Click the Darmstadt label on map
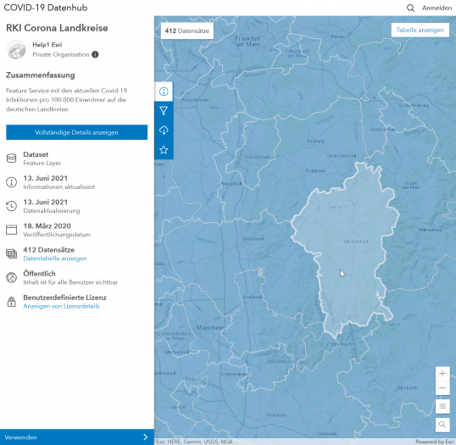 coord(257,157)
